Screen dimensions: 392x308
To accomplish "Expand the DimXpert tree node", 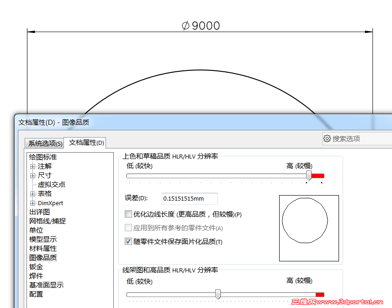I will coord(32,203).
